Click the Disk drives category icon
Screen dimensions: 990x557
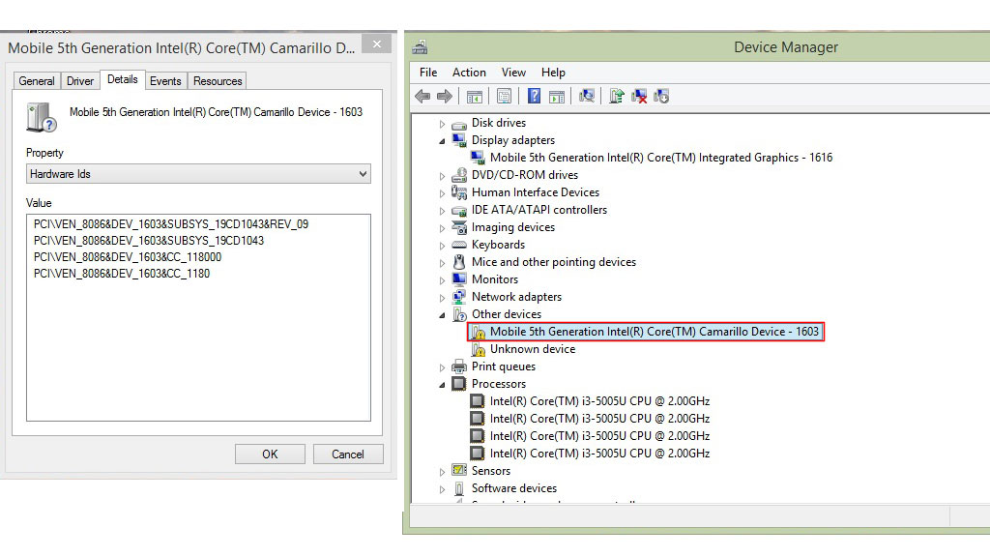coord(459,124)
